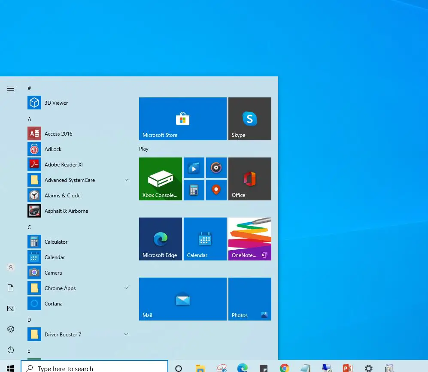The image size is (428, 372).
Task: Open the Groove Music small tile
Action: click(x=216, y=168)
